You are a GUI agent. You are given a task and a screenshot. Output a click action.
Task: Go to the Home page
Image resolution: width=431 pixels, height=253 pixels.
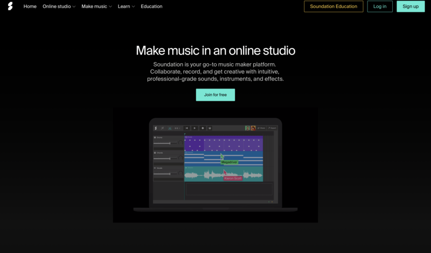click(x=30, y=6)
